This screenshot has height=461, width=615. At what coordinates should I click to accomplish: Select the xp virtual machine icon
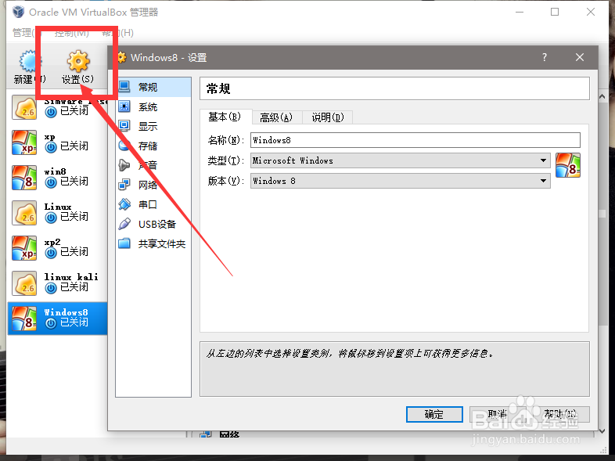[x=24, y=142]
